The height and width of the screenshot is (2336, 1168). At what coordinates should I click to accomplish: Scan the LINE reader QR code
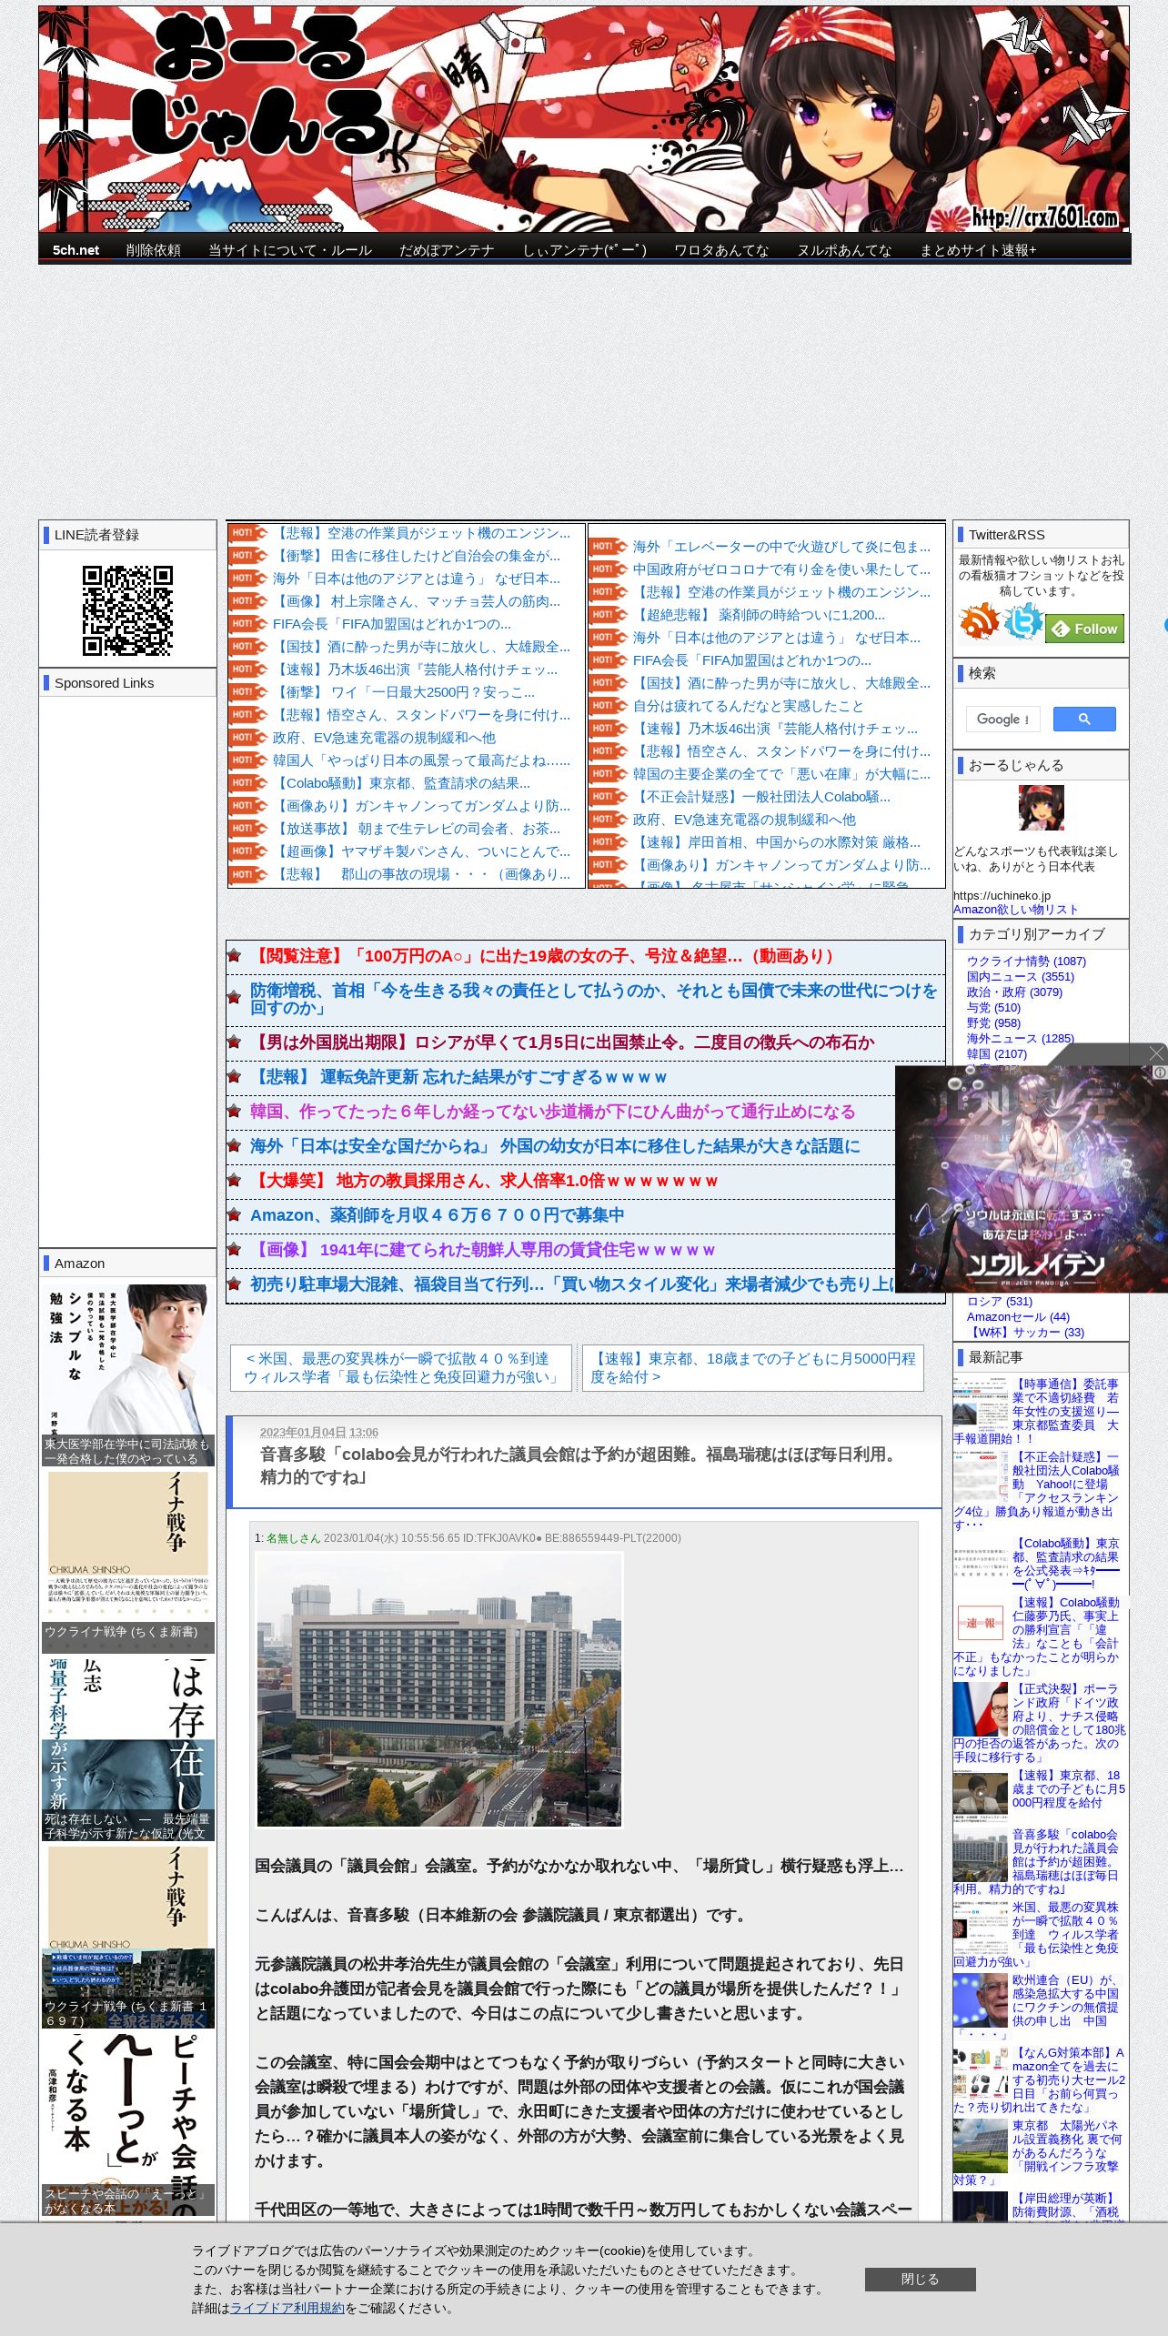127,610
